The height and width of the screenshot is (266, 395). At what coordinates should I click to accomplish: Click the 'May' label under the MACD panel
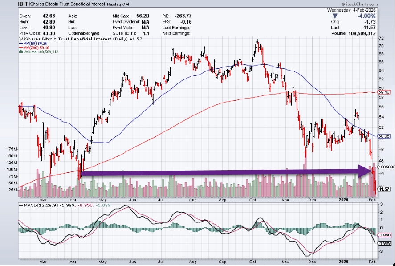point(102,262)
